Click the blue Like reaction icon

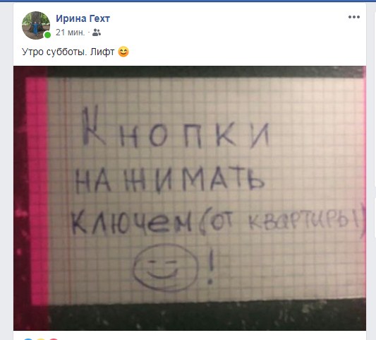pos(28,339)
